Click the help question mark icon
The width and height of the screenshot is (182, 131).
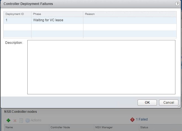[177, 4]
